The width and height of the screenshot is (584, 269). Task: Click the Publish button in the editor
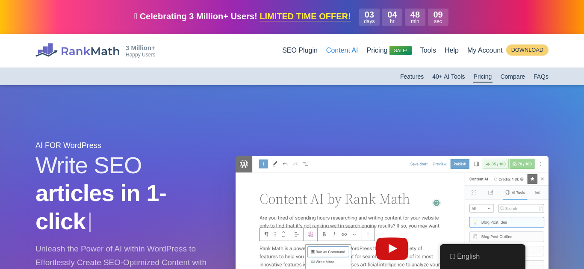[x=460, y=164]
